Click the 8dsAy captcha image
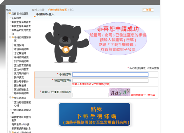The image size is (184, 133). (120, 92)
